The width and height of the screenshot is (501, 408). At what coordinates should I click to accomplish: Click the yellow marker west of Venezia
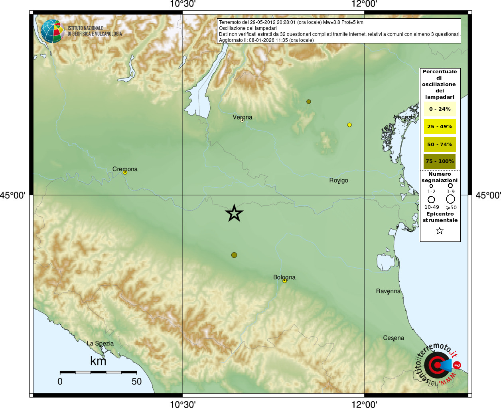click(x=349, y=125)
